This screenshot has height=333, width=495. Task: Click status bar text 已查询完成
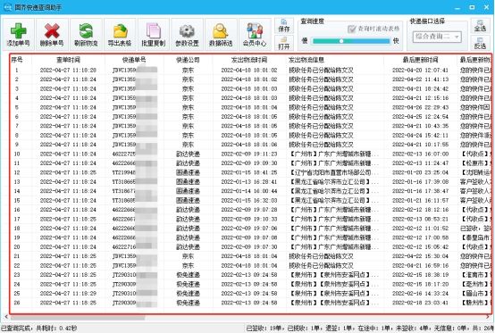coord(17,329)
